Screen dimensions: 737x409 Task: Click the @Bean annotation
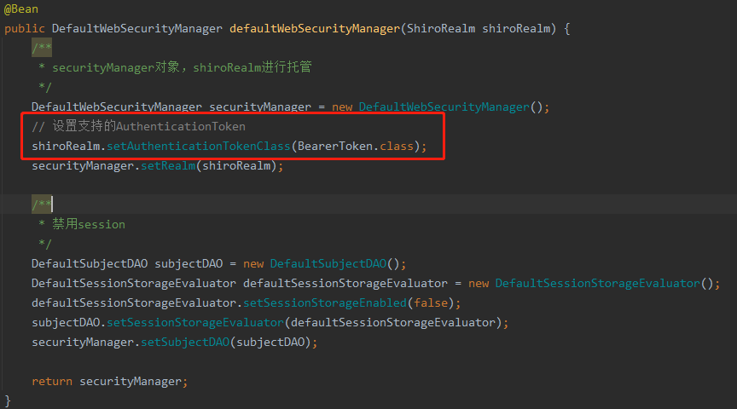[x=21, y=9]
